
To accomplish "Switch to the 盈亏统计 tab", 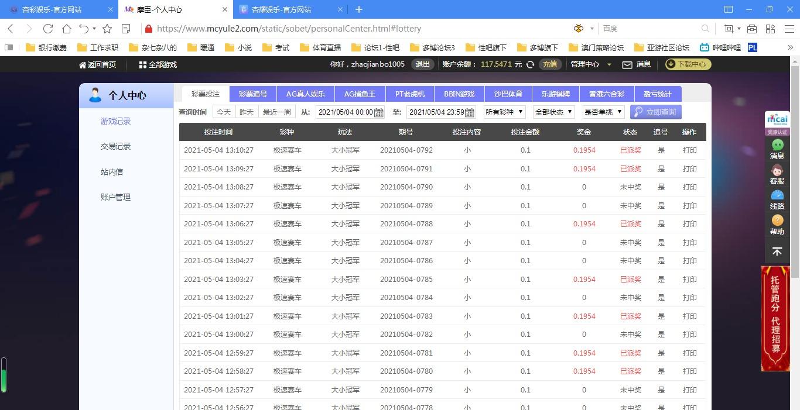I will [x=658, y=94].
